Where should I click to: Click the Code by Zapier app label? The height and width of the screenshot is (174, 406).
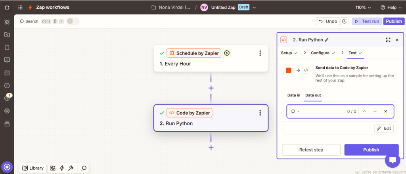tap(190, 113)
